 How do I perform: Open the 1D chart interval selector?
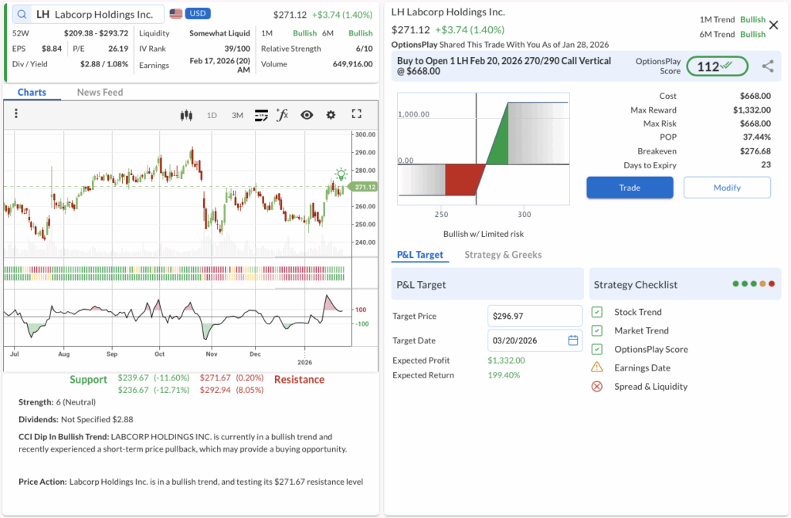coord(212,115)
